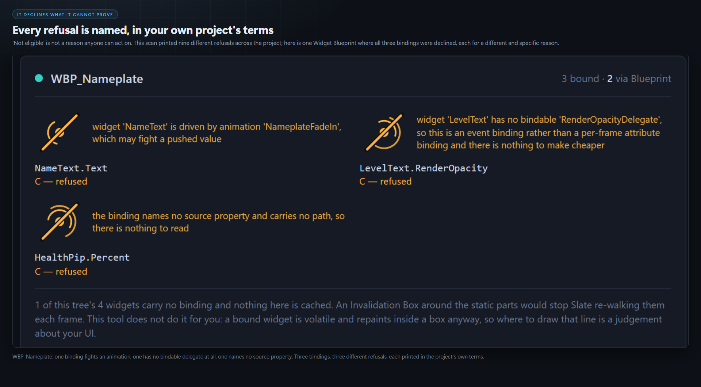
Task: Click 'C — refused' under NameText.Text
Action: tap(61, 181)
